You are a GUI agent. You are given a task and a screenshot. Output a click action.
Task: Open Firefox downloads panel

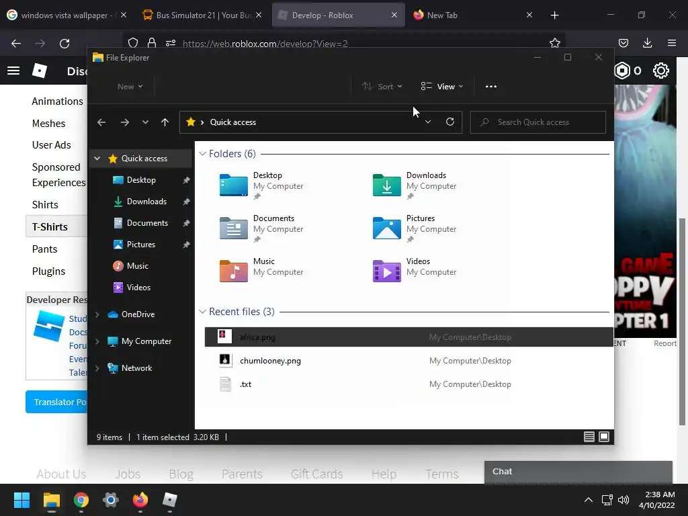pos(647,43)
